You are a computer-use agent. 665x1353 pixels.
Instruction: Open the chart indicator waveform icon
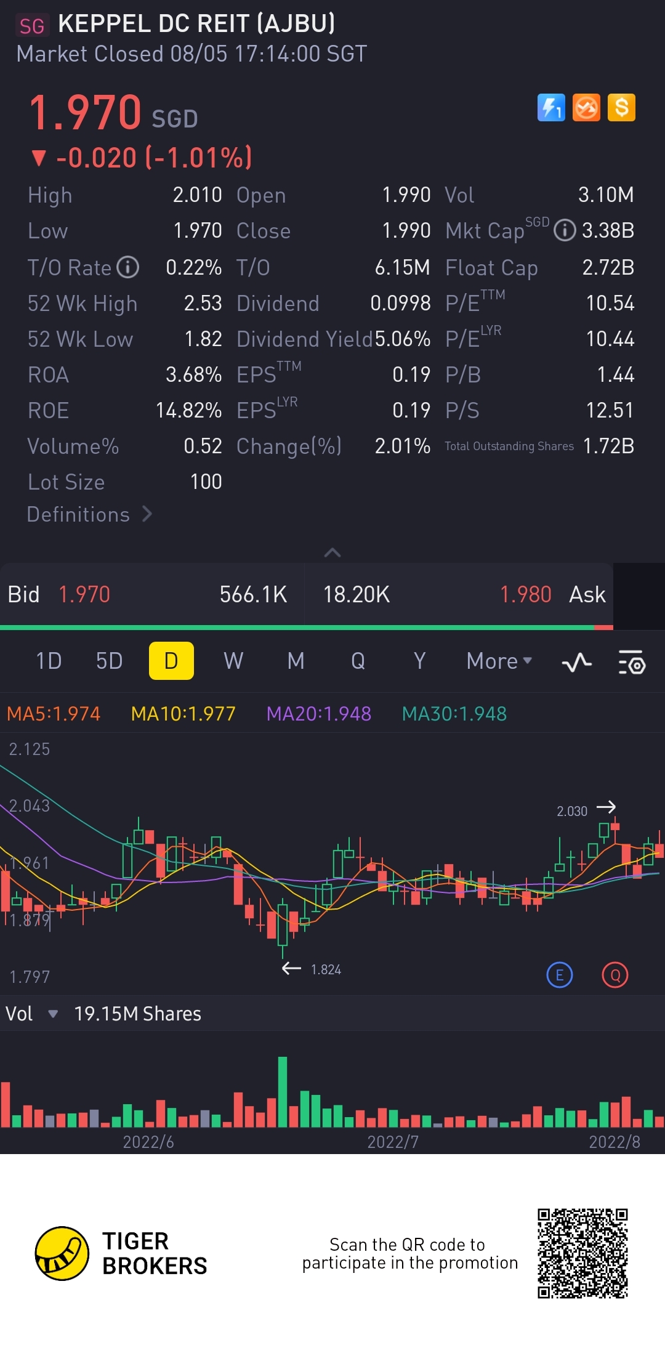coord(577,662)
